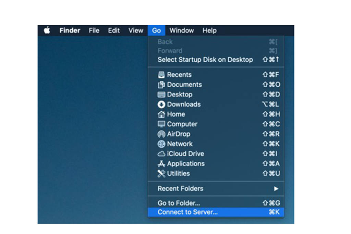Open the File menu

coord(94,30)
